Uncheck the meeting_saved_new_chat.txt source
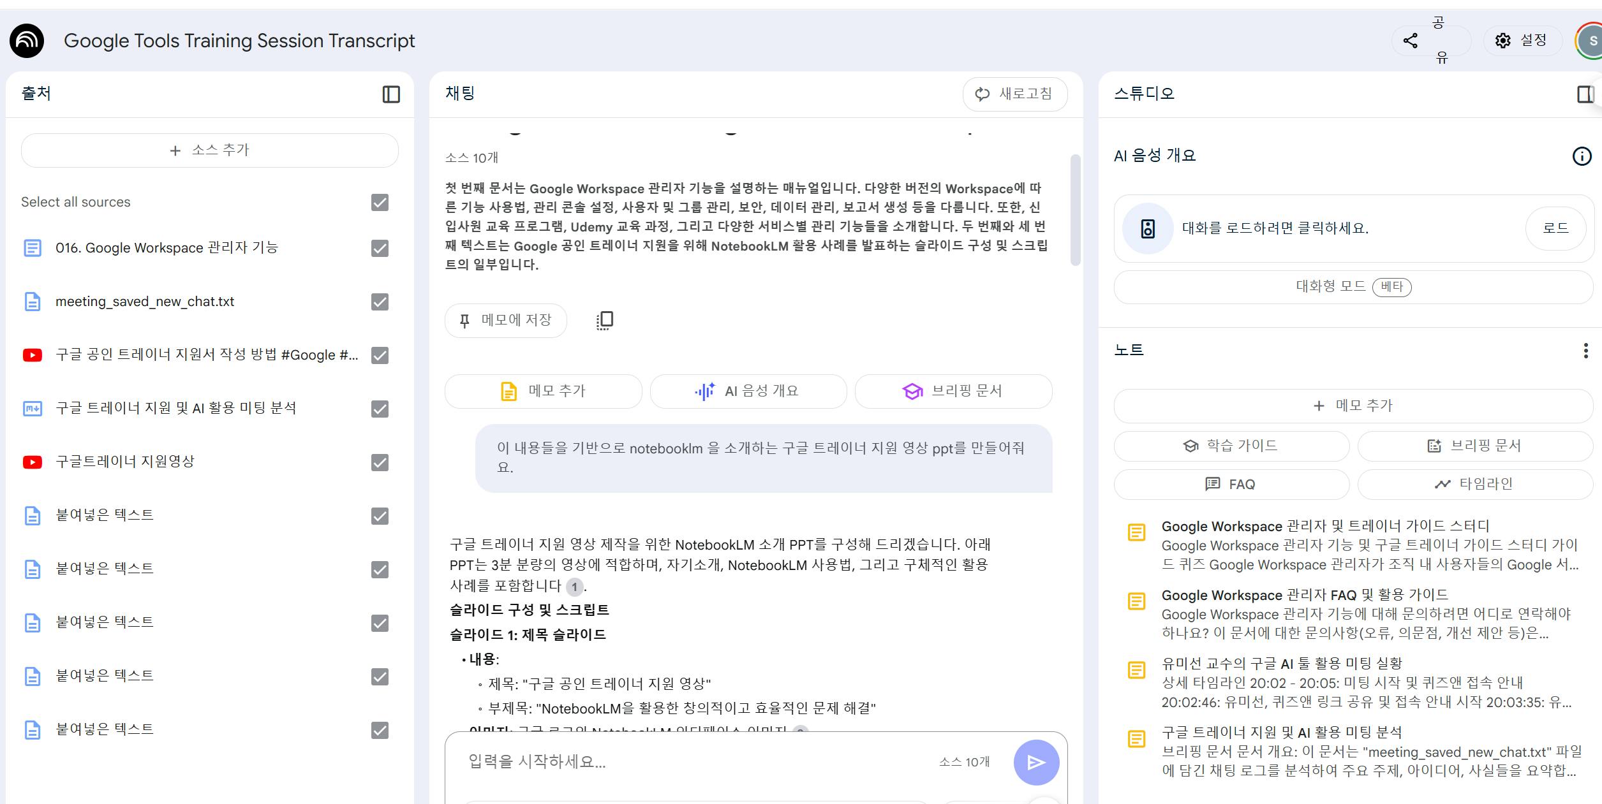Screen dimensions: 1602x804 380,302
